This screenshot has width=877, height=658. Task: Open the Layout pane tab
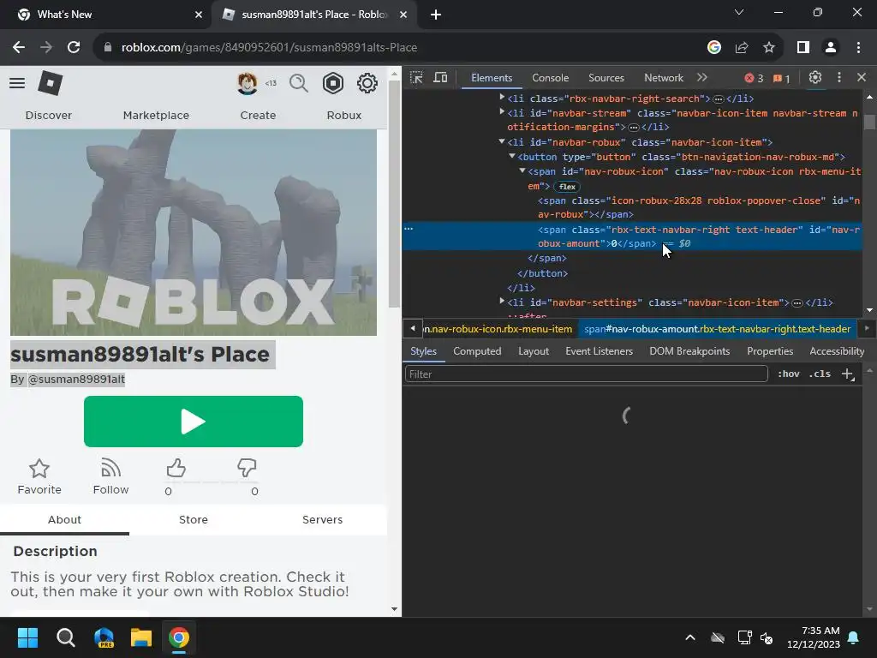(534, 351)
